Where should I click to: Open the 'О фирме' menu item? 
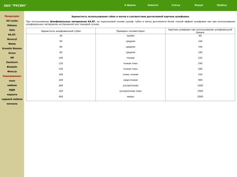pyautogui.click(x=130, y=5)
